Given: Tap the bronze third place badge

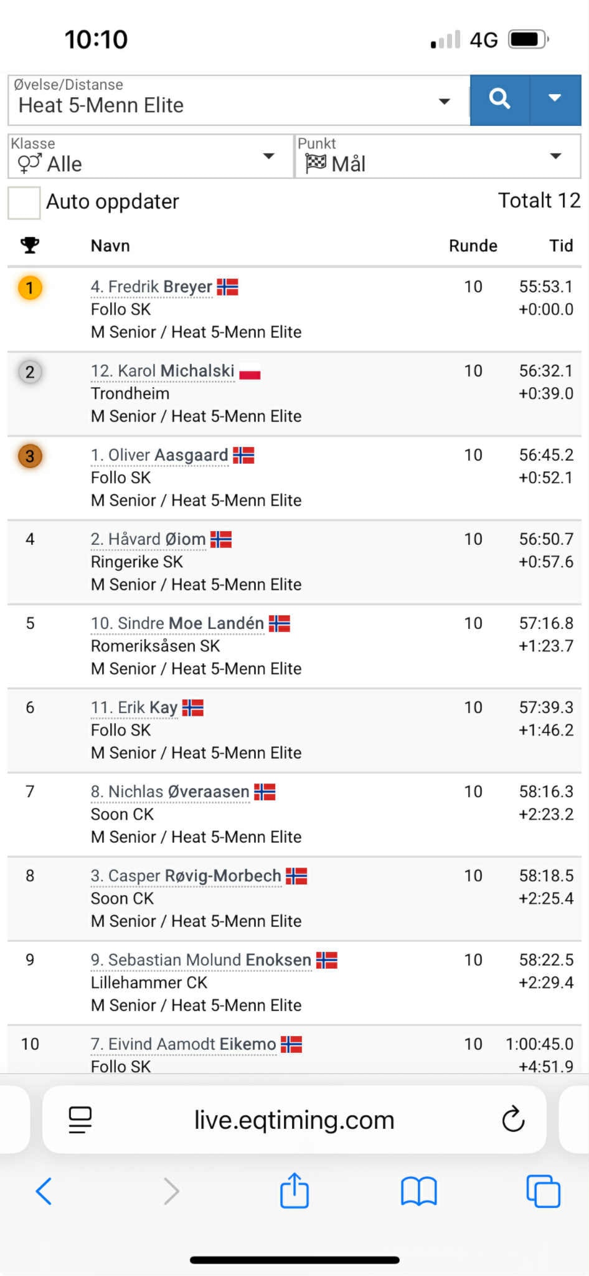Looking at the screenshot, I should coord(29,456).
